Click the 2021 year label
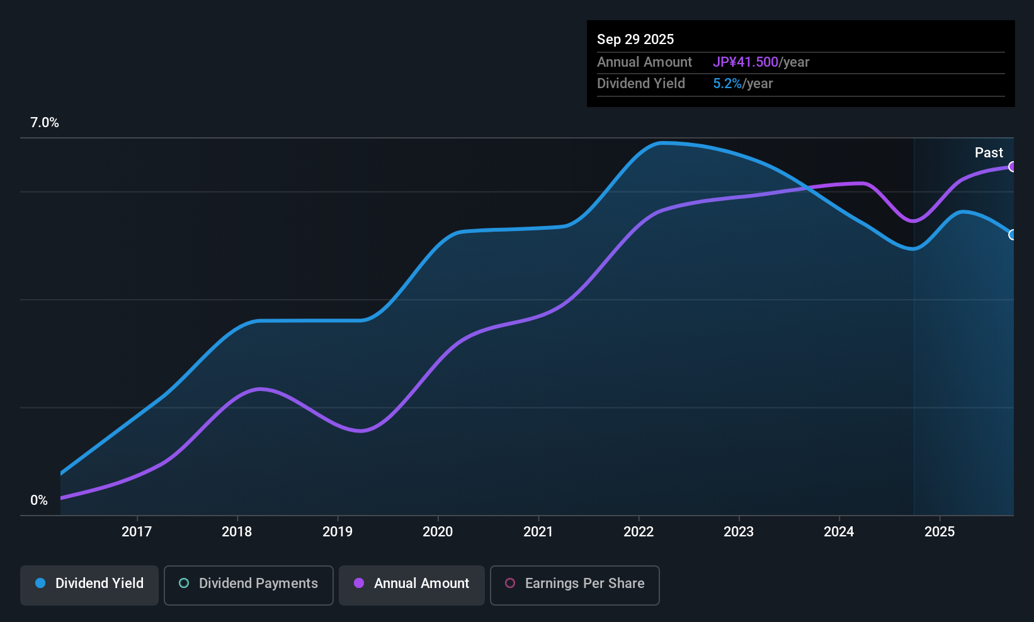 pos(538,532)
